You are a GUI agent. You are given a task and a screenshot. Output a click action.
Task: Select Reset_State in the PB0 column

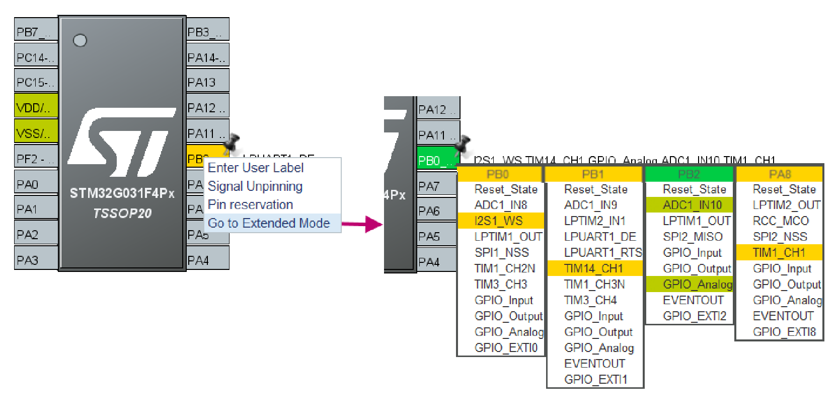[x=506, y=189]
